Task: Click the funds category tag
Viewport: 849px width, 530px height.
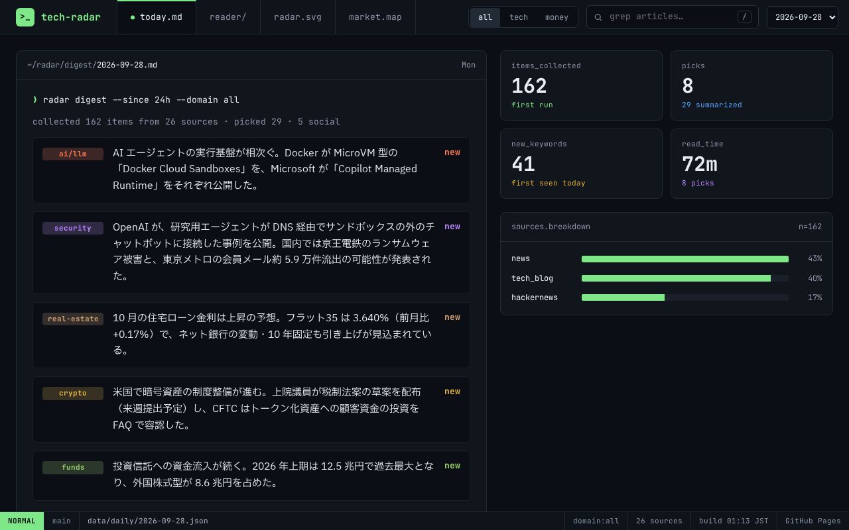Action: pyautogui.click(x=73, y=467)
